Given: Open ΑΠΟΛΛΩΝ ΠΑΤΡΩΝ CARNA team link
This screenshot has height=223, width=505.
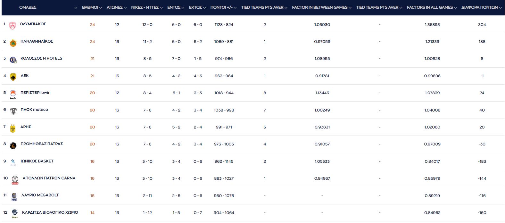Looking at the screenshot, I should point(49,178).
